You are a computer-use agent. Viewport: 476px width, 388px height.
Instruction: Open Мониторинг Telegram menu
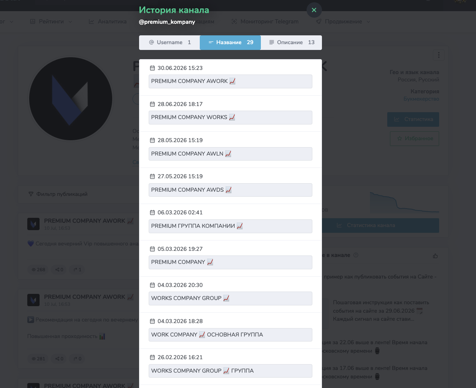265,22
